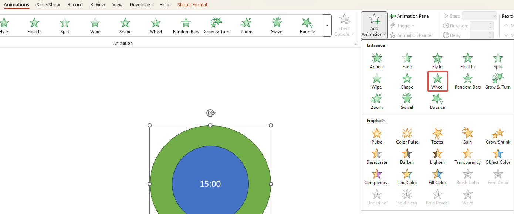Toggle Animation Painter on
This screenshot has width=514, height=214.
(x=412, y=35)
